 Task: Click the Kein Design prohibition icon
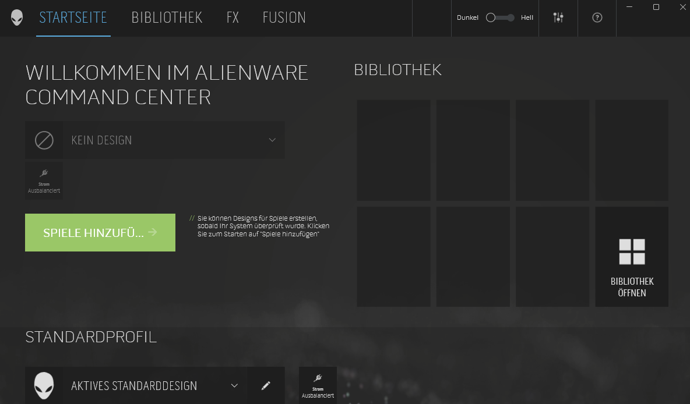pos(44,140)
